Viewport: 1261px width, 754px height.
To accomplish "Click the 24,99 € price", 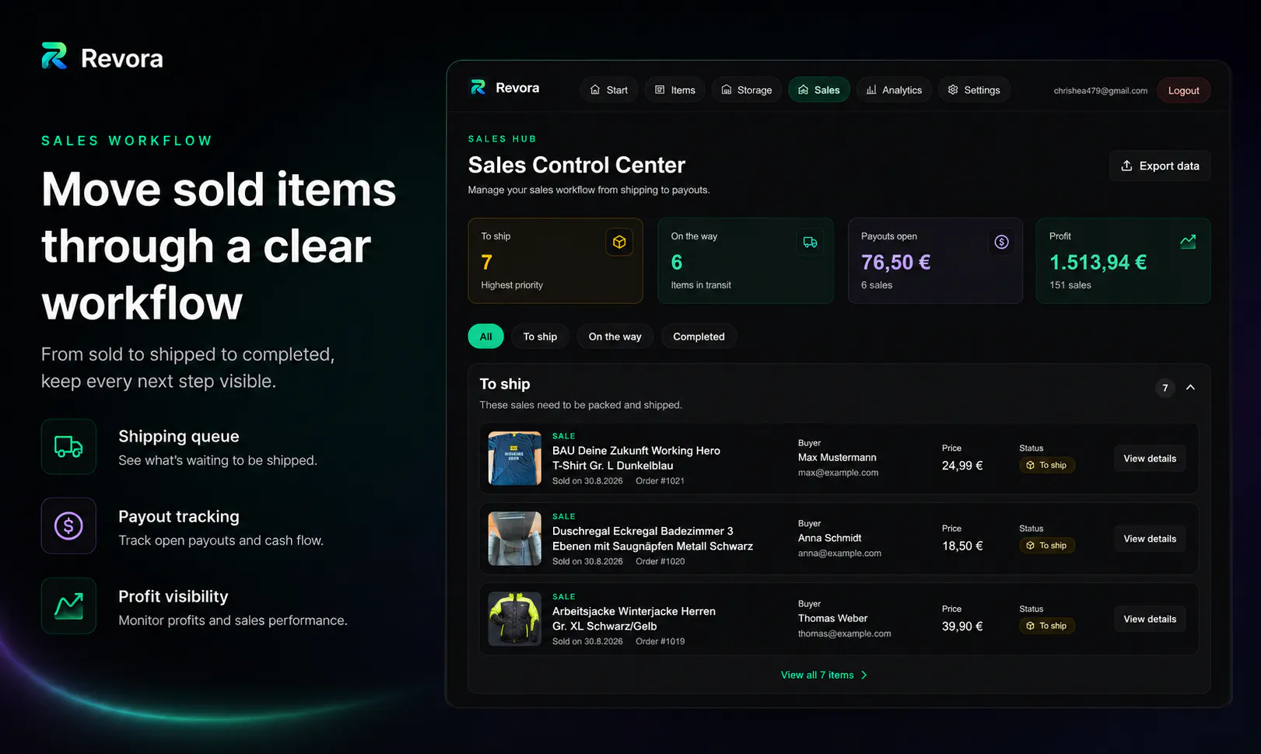I will [x=962, y=466].
